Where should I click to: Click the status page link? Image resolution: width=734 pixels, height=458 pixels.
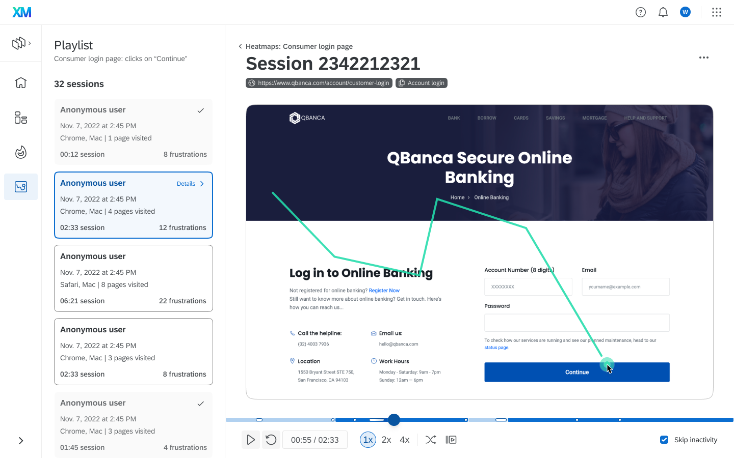pos(496,348)
